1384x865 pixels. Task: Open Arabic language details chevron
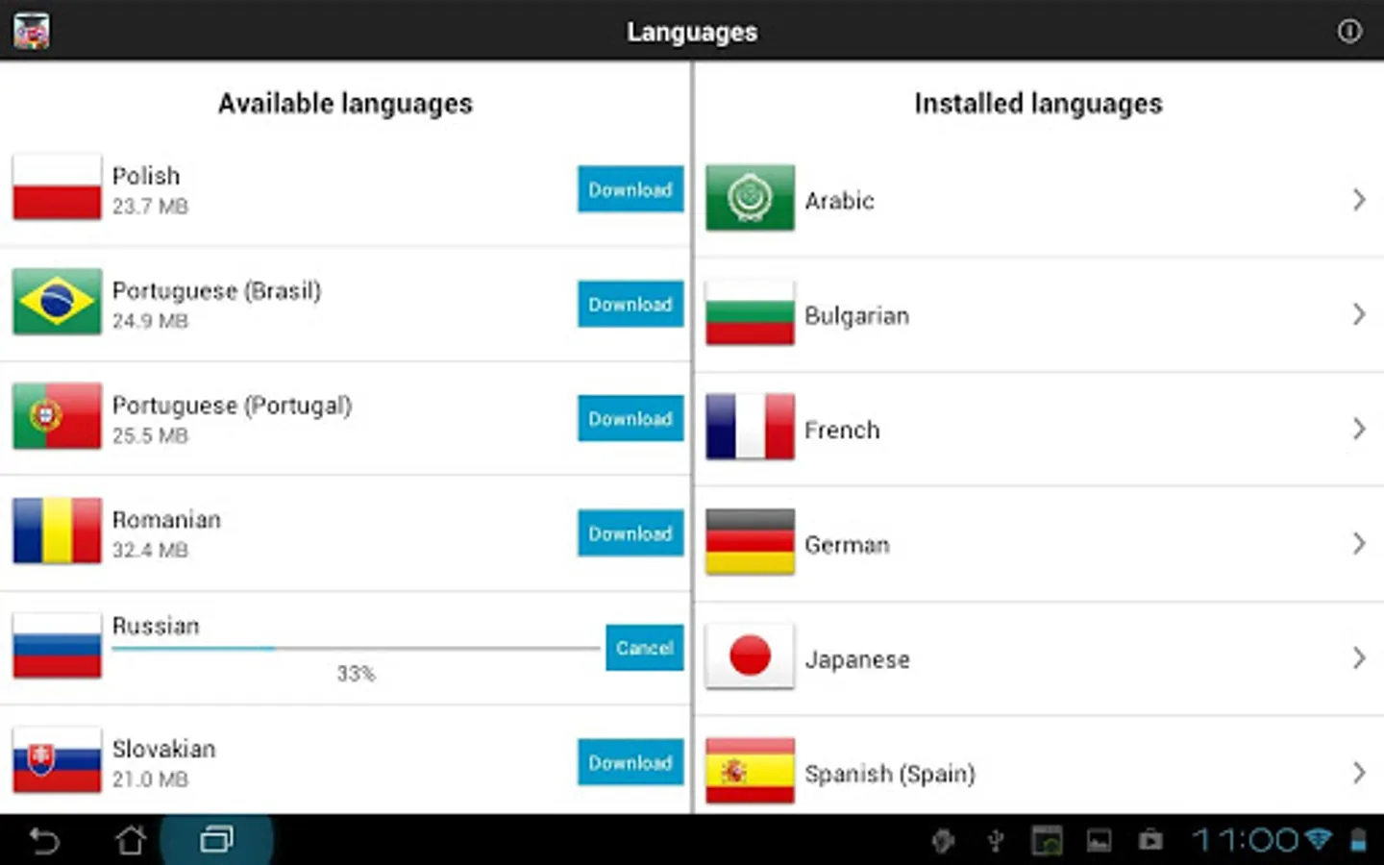coord(1359,200)
